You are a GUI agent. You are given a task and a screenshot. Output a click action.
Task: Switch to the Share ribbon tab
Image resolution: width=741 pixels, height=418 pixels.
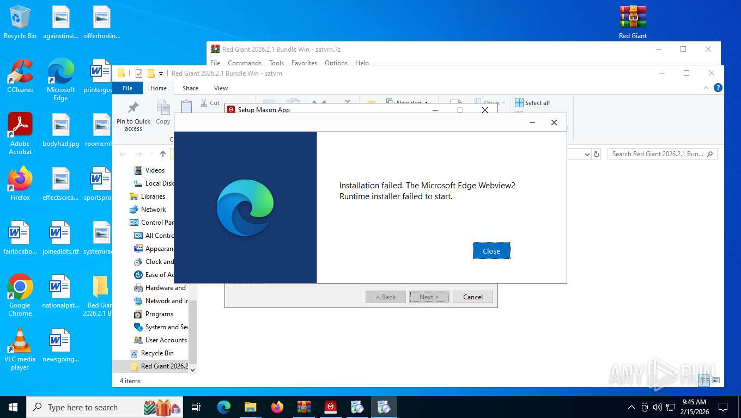pyautogui.click(x=190, y=88)
